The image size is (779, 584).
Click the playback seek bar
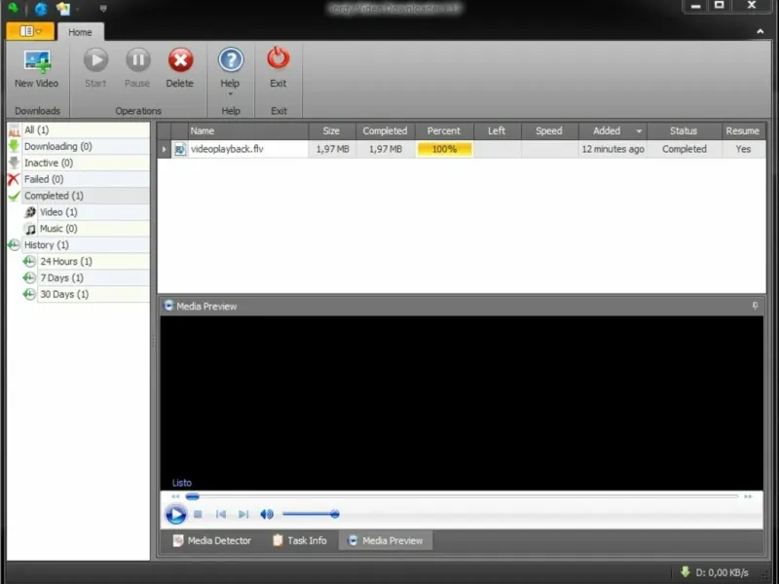pos(462,496)
